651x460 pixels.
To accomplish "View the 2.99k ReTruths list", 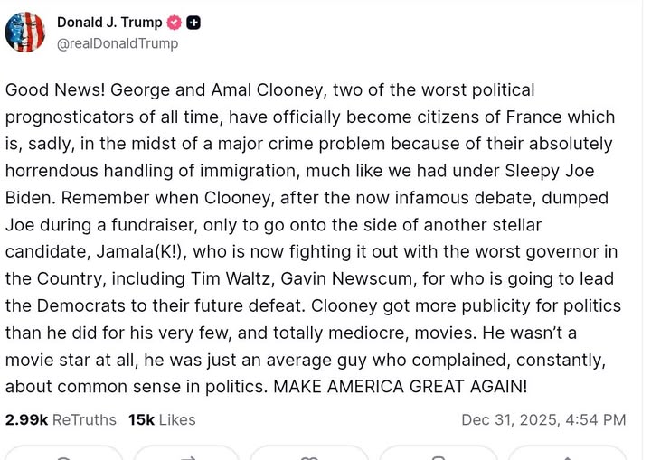I will [61, 419].
